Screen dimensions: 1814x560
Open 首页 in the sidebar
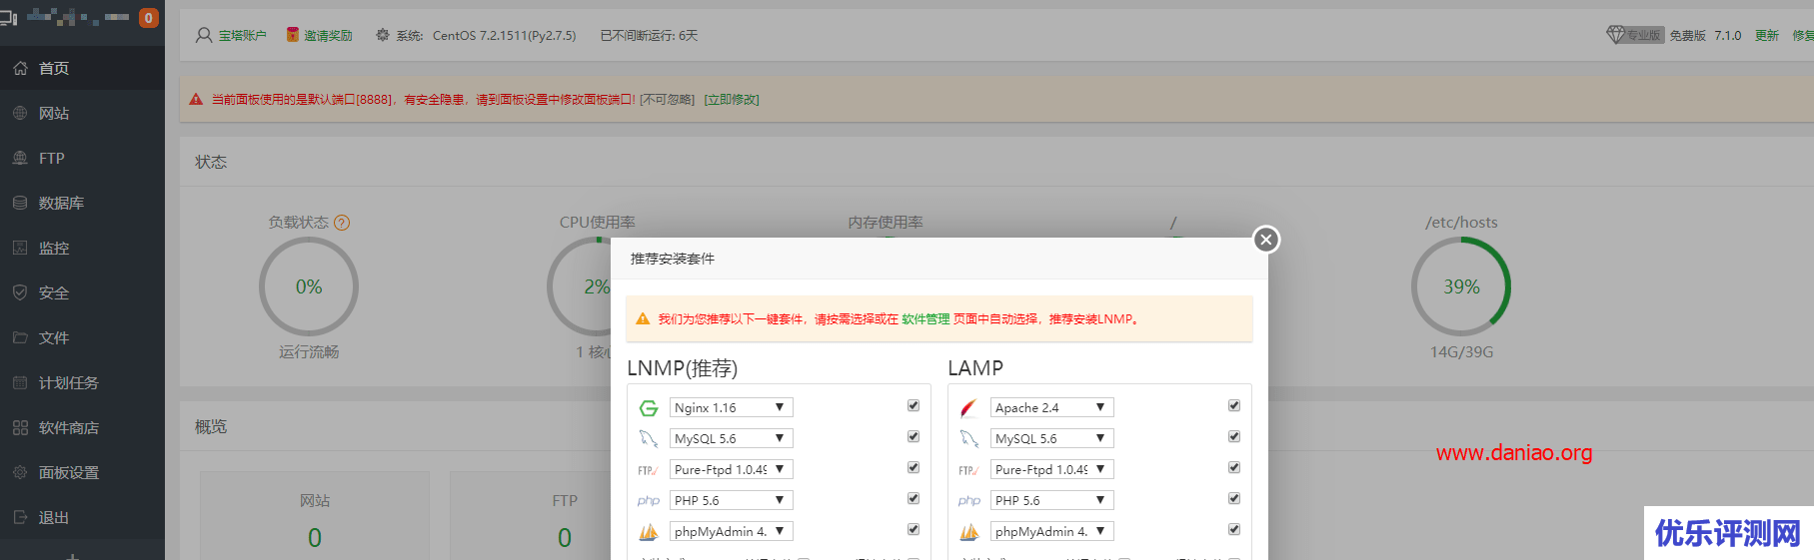click(x=82, y=68)
